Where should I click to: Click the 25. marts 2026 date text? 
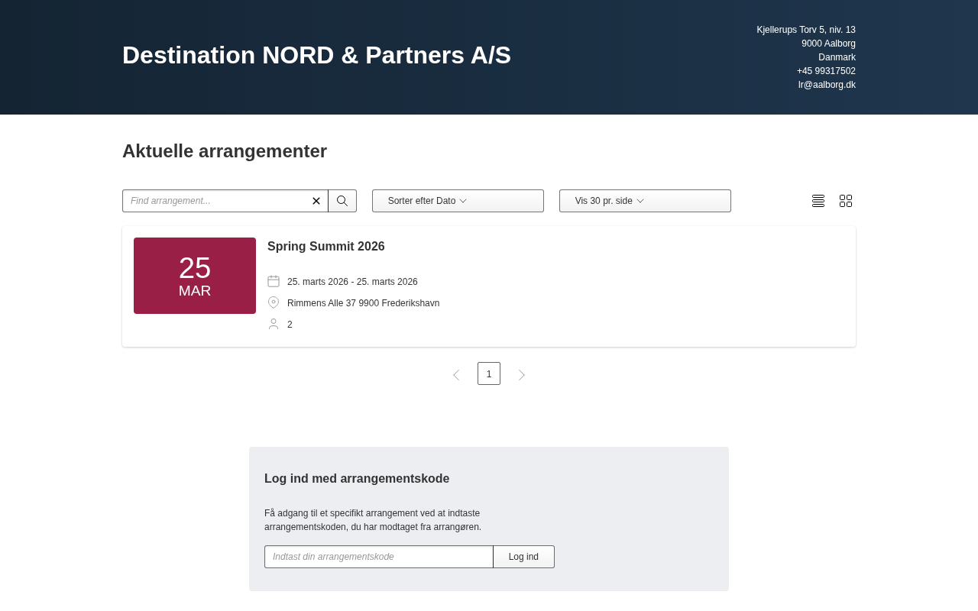[x=352, y=282]
